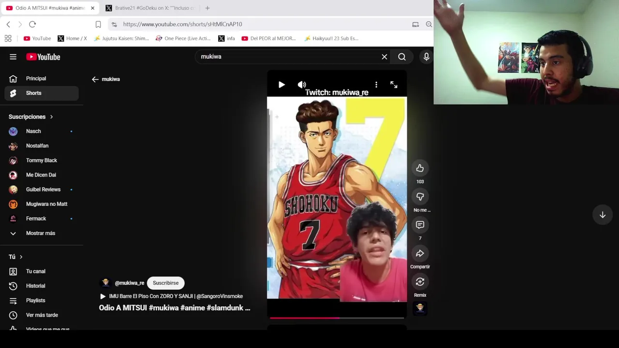Seek on the Short progress bar
The height and width of the screenshot is (348, 619).
point(337,318)
